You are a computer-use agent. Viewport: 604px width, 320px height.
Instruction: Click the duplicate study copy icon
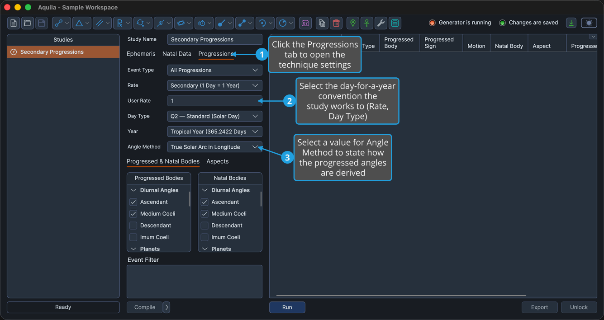(x=322, y=23)
